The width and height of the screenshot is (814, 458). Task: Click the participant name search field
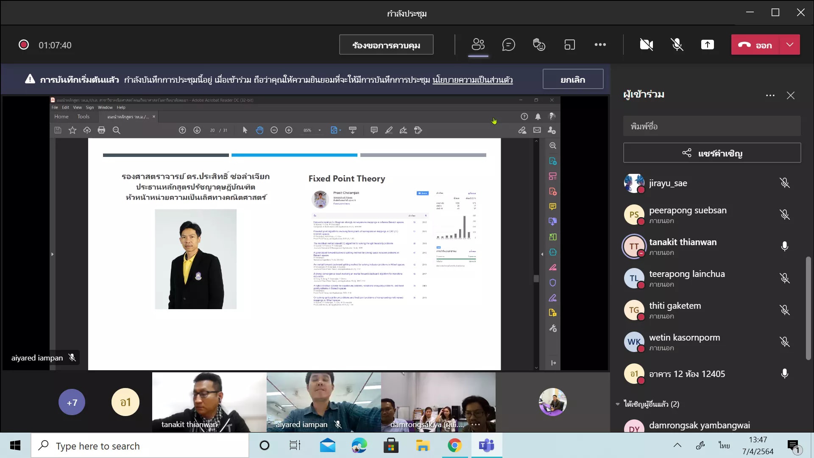click(711, 126)
